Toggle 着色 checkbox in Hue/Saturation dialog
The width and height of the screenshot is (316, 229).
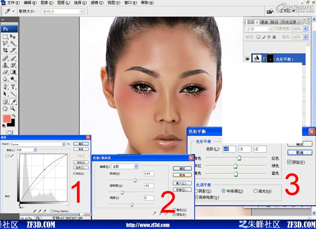coord(175,210)
